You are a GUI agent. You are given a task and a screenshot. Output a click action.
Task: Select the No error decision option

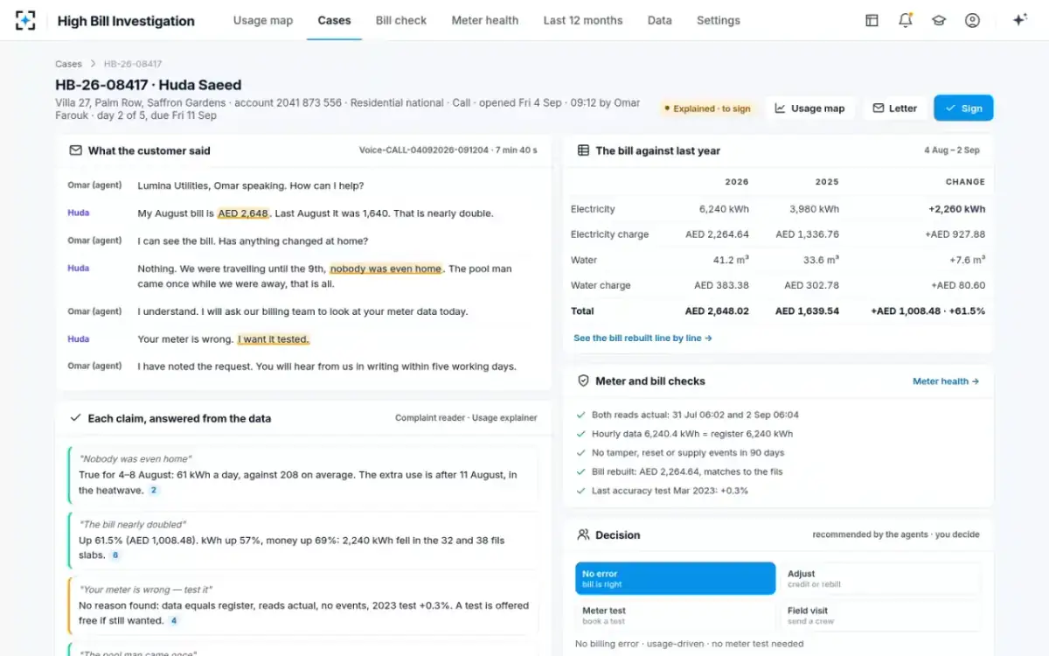pos(675,578)
